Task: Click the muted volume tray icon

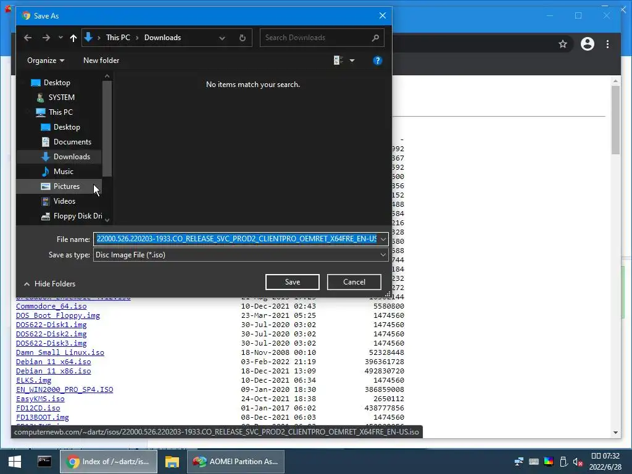Action: [x=578, y=462]
